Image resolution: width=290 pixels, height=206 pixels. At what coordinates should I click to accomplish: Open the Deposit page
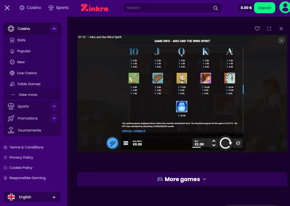click(x=264, y=8)
